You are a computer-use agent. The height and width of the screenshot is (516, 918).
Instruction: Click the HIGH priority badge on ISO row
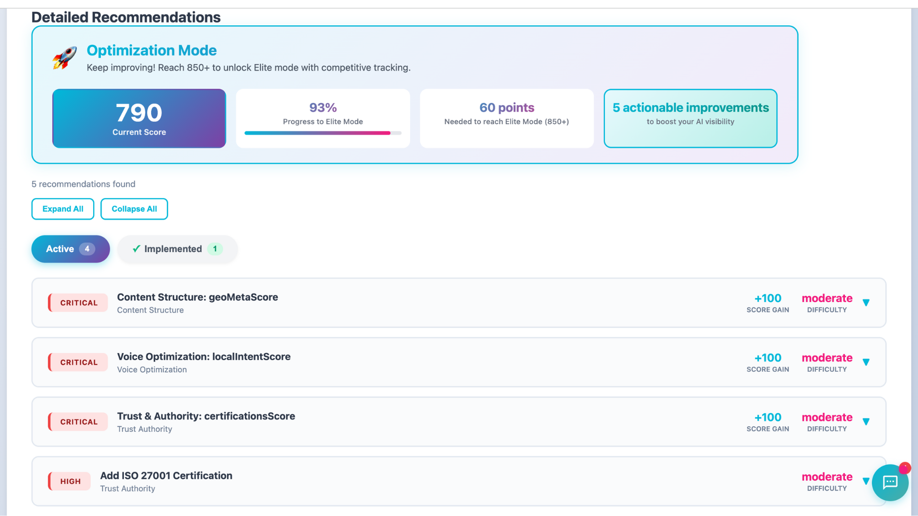tap(70, 482)
